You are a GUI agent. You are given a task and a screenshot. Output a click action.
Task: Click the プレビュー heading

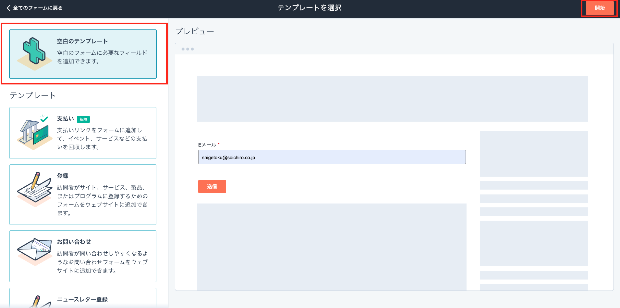click(195, 31)
